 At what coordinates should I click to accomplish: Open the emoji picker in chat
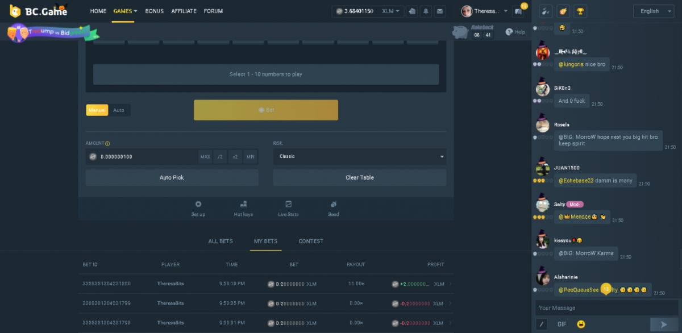point(581,324)
